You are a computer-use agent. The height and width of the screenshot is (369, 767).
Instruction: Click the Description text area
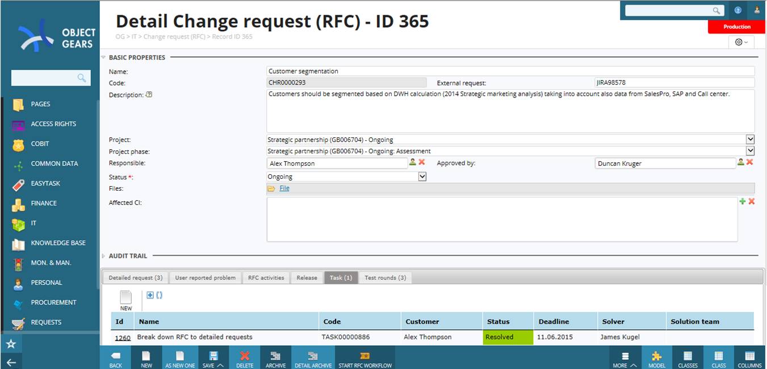click(x=510, y=111)
